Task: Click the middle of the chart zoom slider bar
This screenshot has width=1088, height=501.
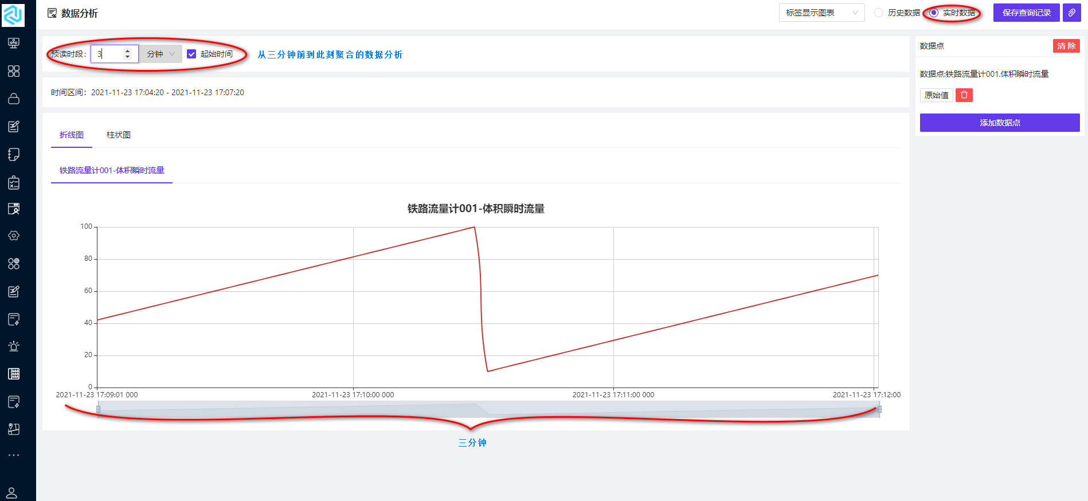Action: click(488, 409)
